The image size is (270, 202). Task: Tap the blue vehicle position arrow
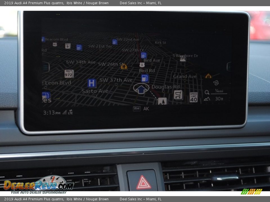coord(141,89)
